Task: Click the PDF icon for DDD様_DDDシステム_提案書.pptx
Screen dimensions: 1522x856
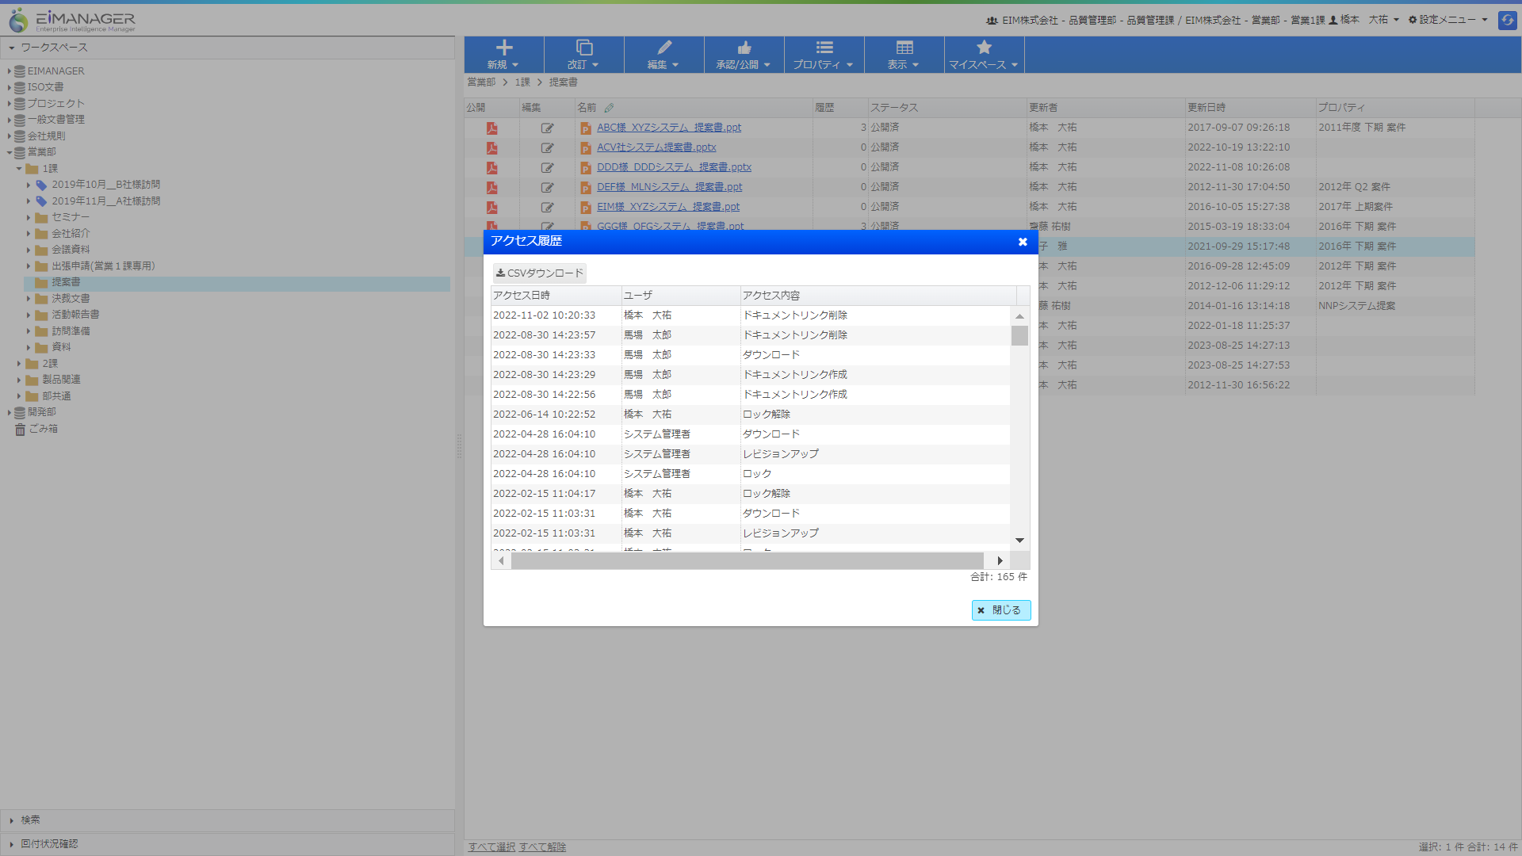Action: point(491,167)
